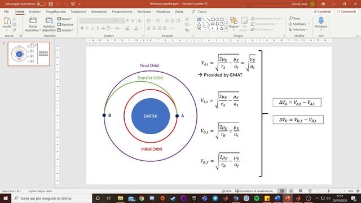Expand the Sezione dropdown
This screenshot has width=361, height=203.
[65, 30]
